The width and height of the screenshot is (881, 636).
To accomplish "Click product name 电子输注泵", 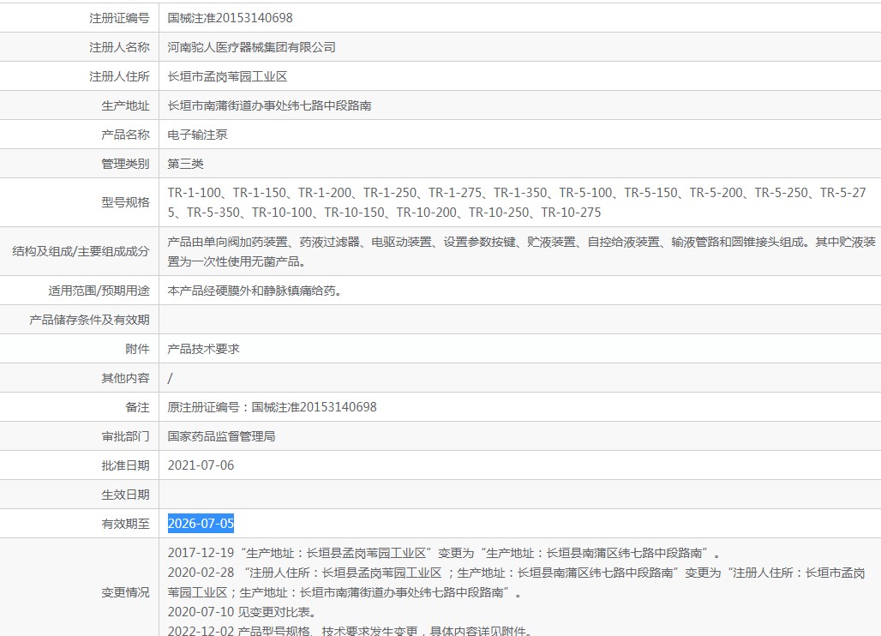I will (197, 135).
